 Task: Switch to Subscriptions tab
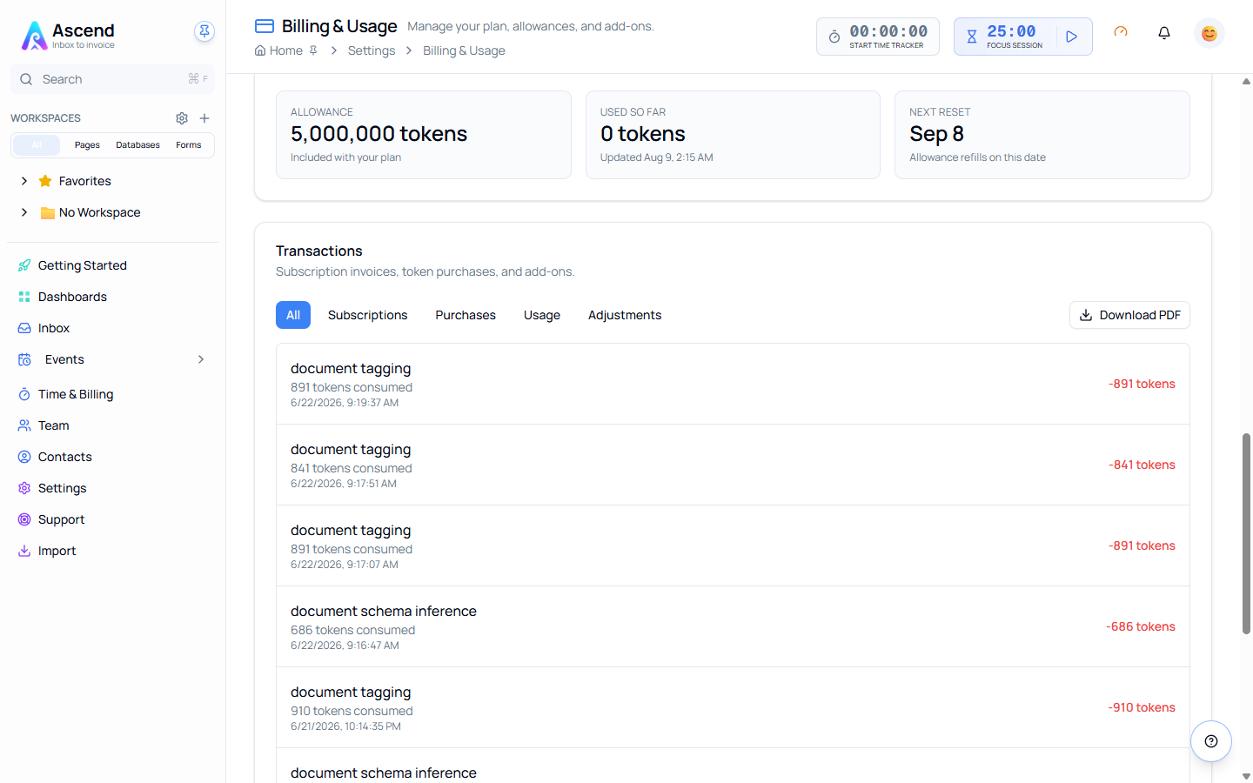pyautogui.click(x=367, y=315)
